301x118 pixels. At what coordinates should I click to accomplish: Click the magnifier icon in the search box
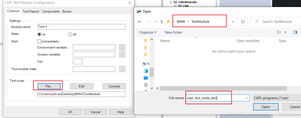256,22
